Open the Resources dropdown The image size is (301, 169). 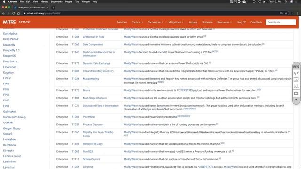coord(225,22)
